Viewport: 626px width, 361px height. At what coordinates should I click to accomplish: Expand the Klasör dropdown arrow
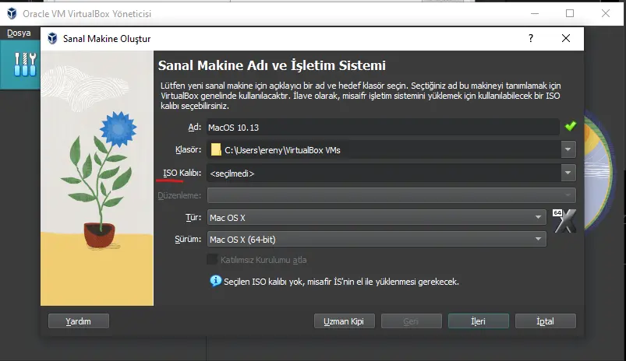568,150
